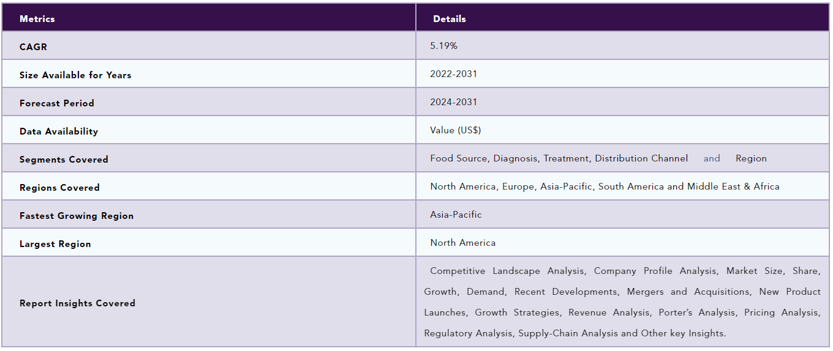Image resolution: width=833 pixels, height=351 pixels.
Task: Click the 2024-2031 forecast value
Action: tap(454, 102)
